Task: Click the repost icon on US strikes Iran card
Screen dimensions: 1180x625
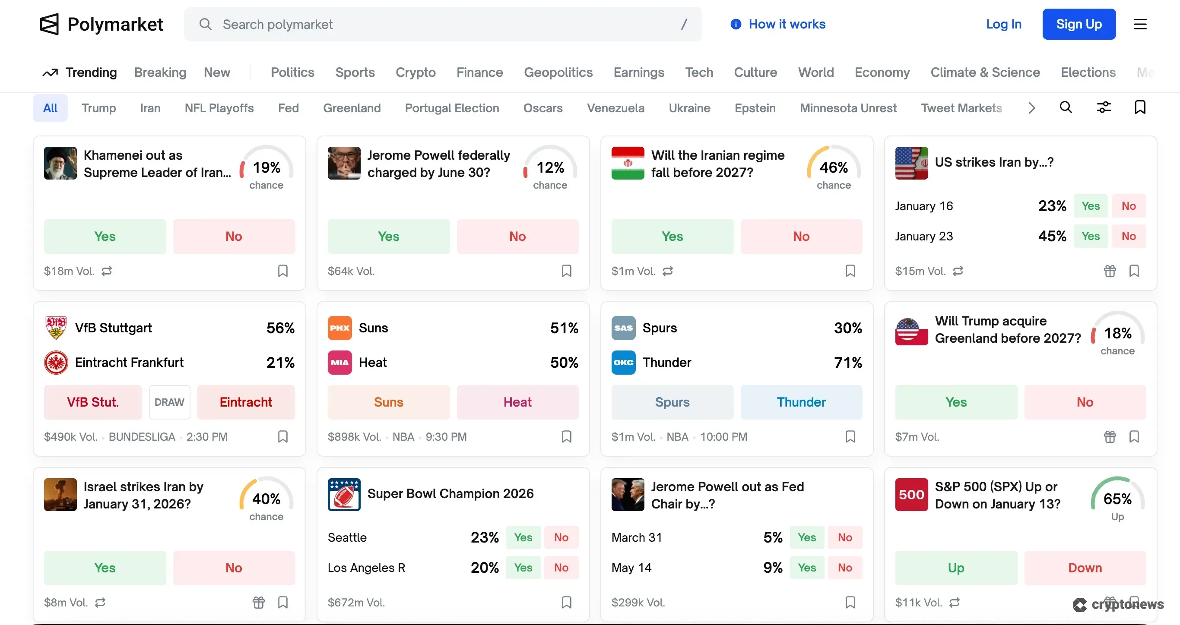Action: click(958, 271)
